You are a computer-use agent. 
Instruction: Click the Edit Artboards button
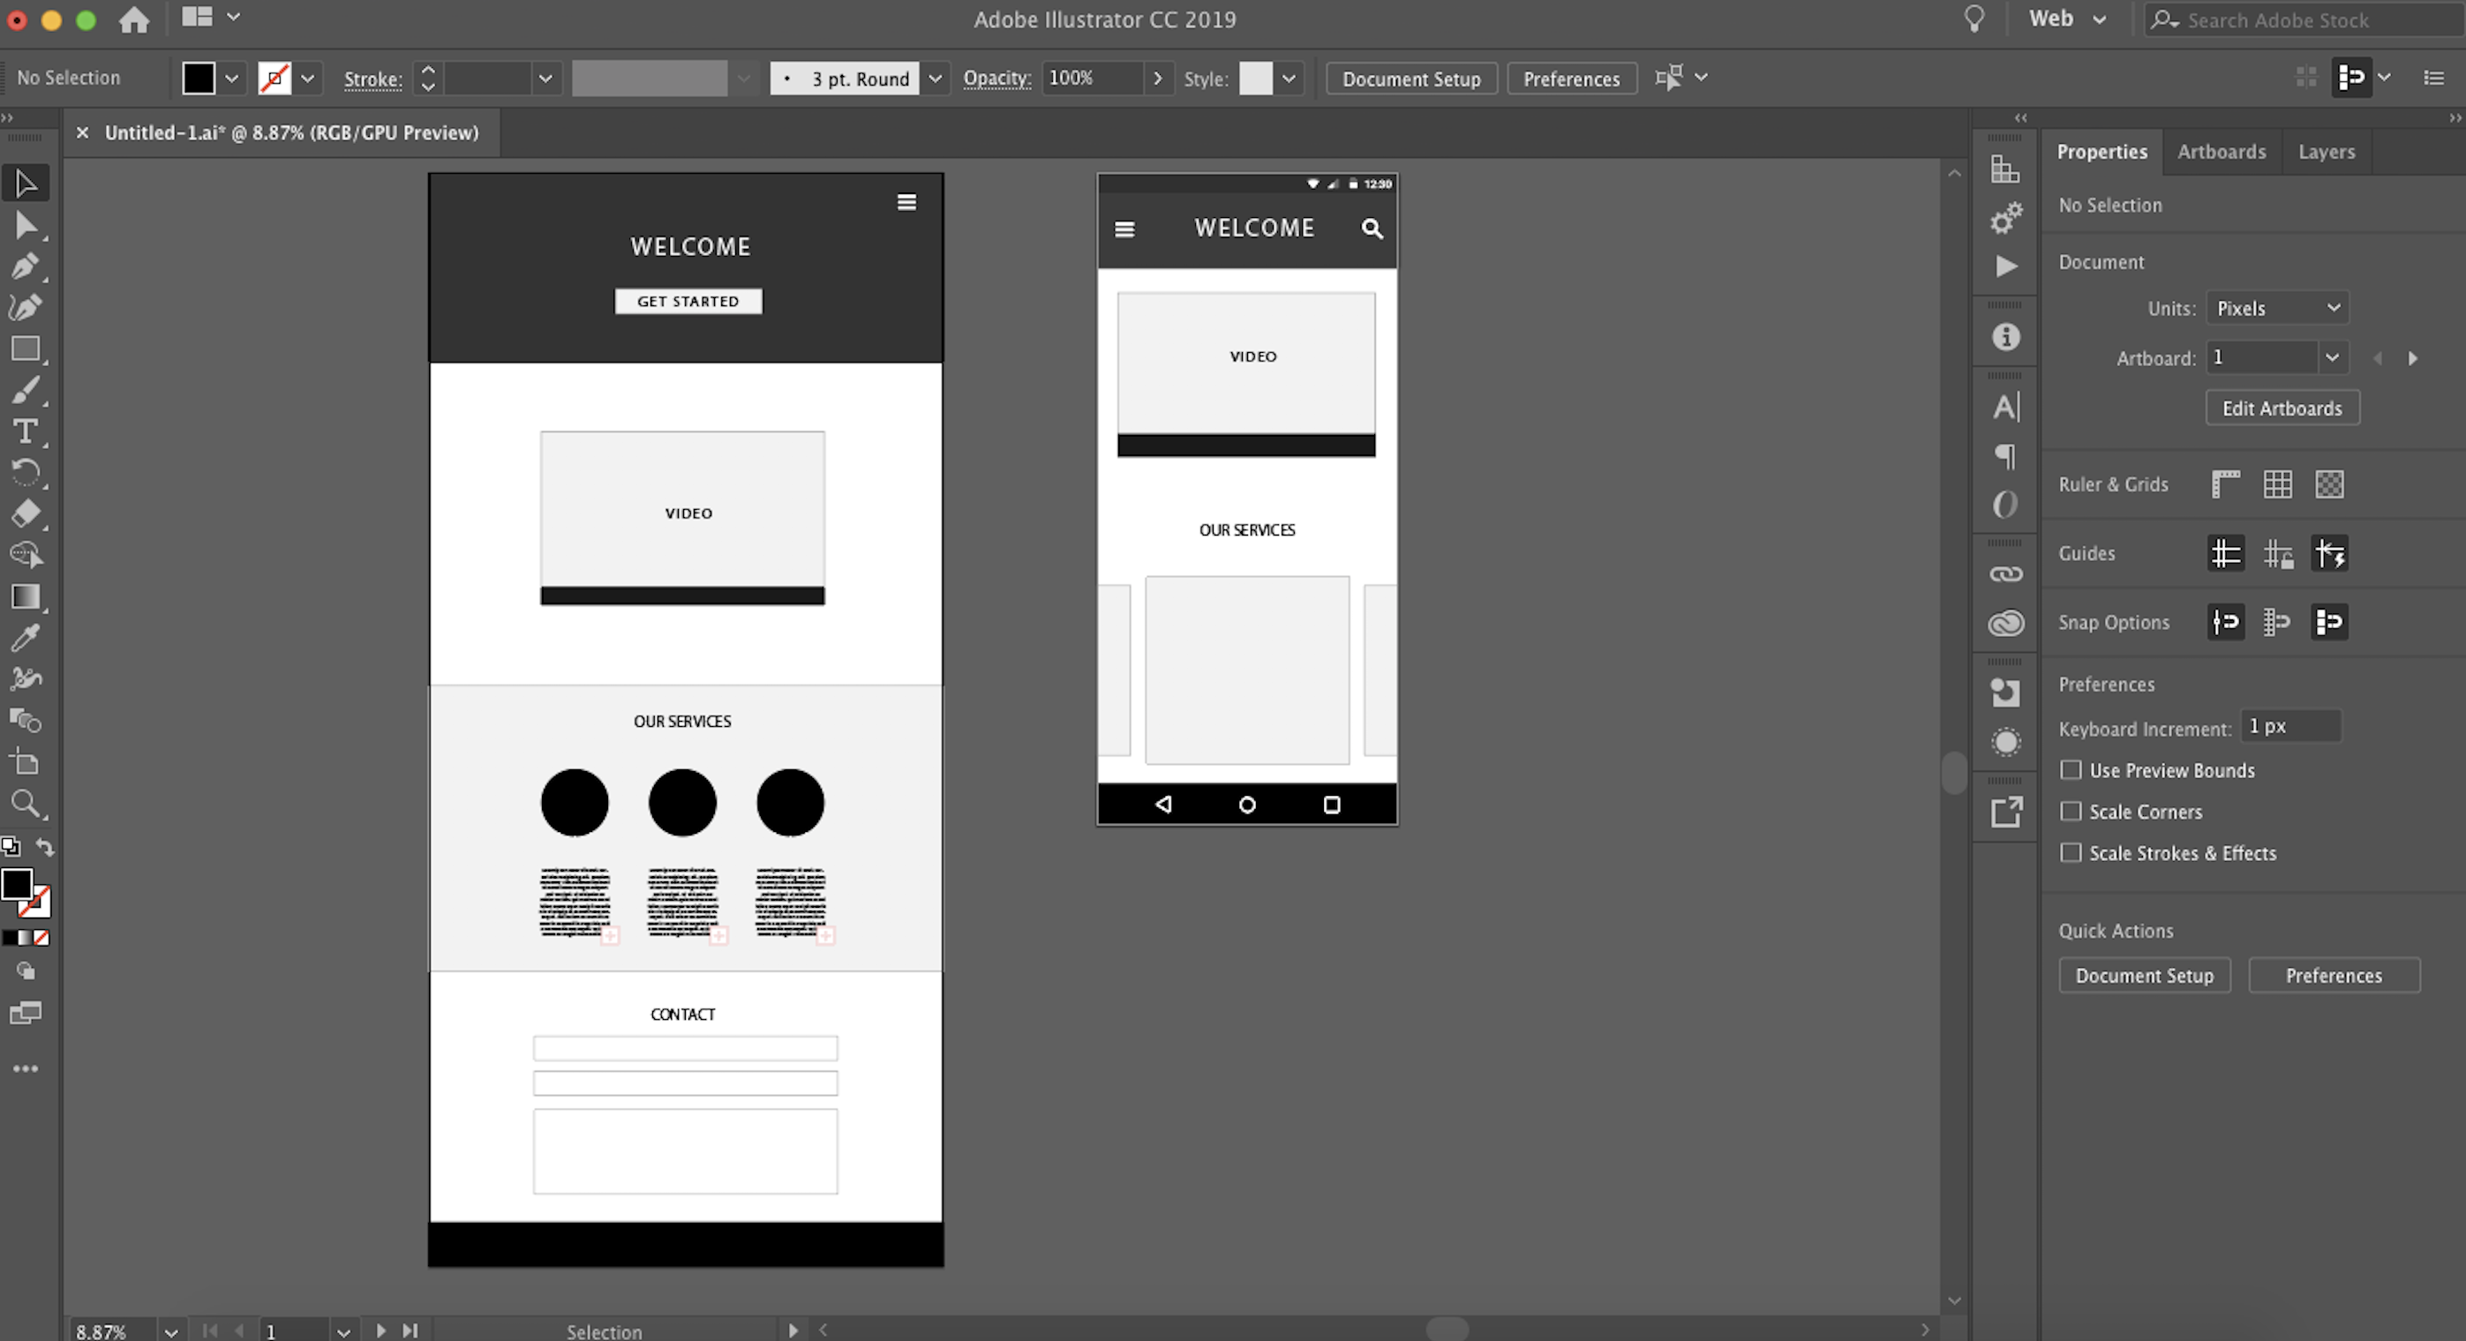2281,408
